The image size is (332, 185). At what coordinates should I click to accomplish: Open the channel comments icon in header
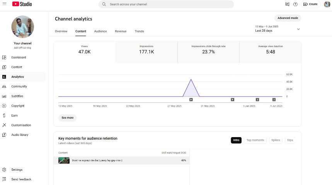pos(287,4)
